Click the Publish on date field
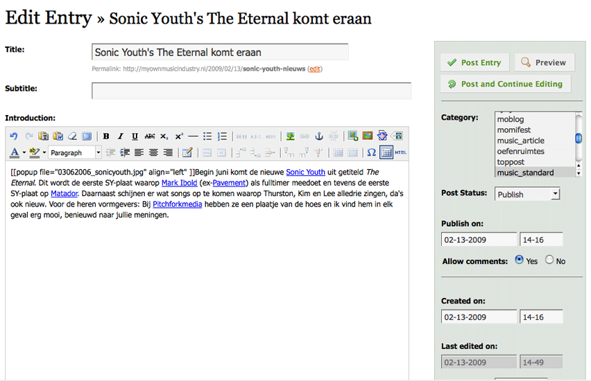Image resolution: width=591 pixels, height=381 pixels. (x=479, y=240)
